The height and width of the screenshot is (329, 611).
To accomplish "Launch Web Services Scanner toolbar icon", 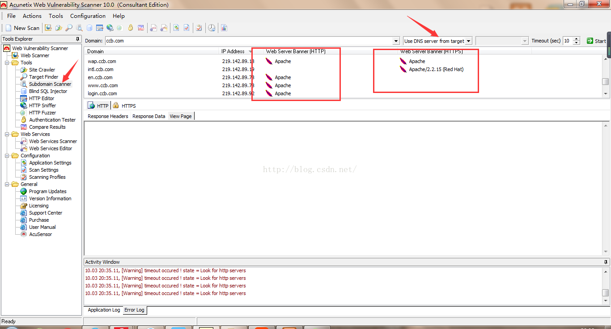I will click(153, 28).
